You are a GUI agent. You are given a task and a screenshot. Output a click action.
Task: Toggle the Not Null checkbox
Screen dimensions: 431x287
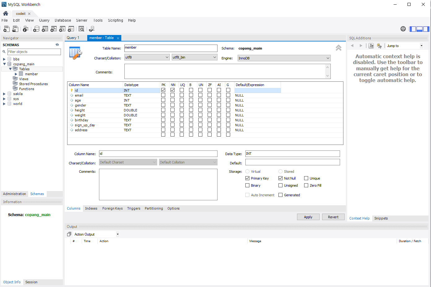click(280, 178)
